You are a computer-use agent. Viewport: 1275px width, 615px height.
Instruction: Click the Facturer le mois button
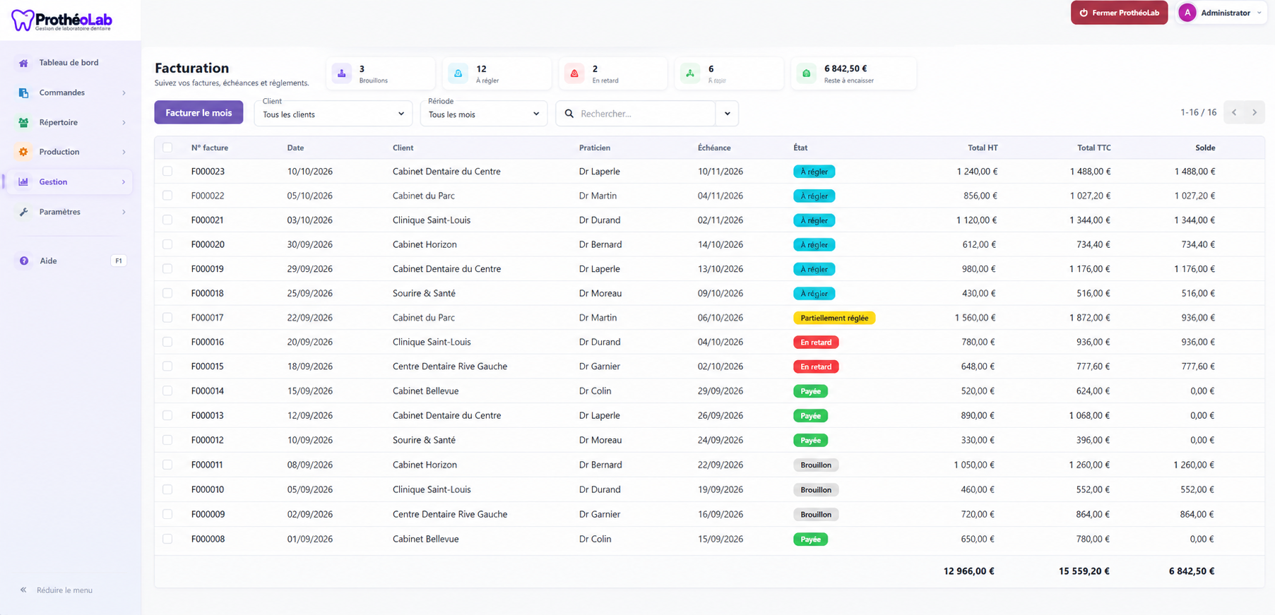(198, 112)
